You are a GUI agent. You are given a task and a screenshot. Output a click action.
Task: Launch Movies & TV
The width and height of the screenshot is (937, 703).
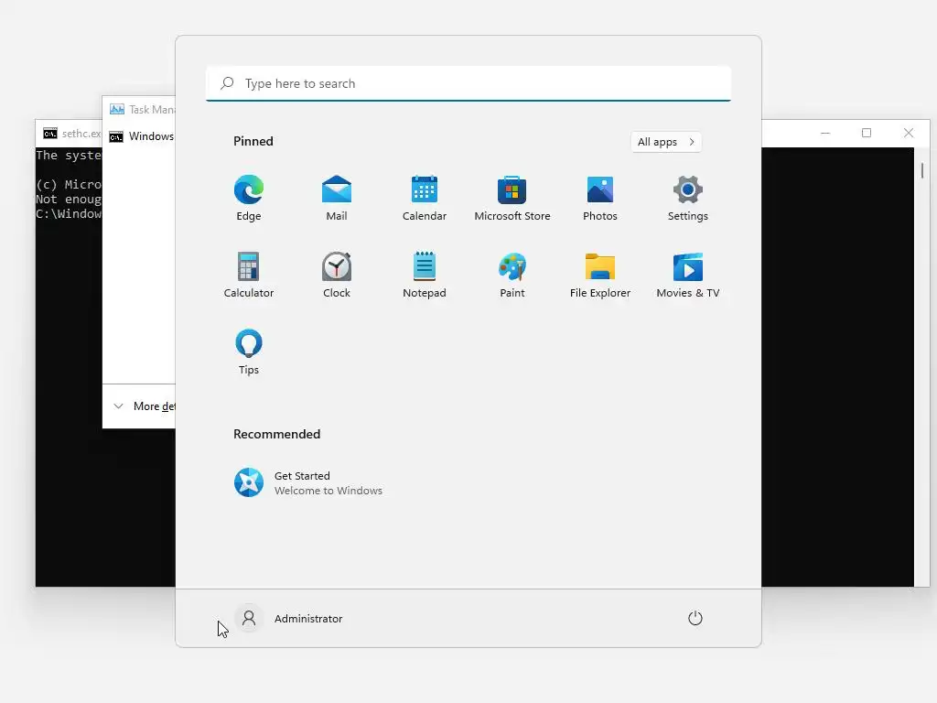(688, 275)
